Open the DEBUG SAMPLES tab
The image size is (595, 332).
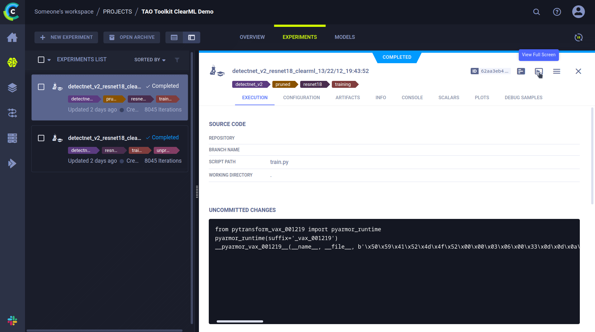pyautogui.click(x=523, y=98)
